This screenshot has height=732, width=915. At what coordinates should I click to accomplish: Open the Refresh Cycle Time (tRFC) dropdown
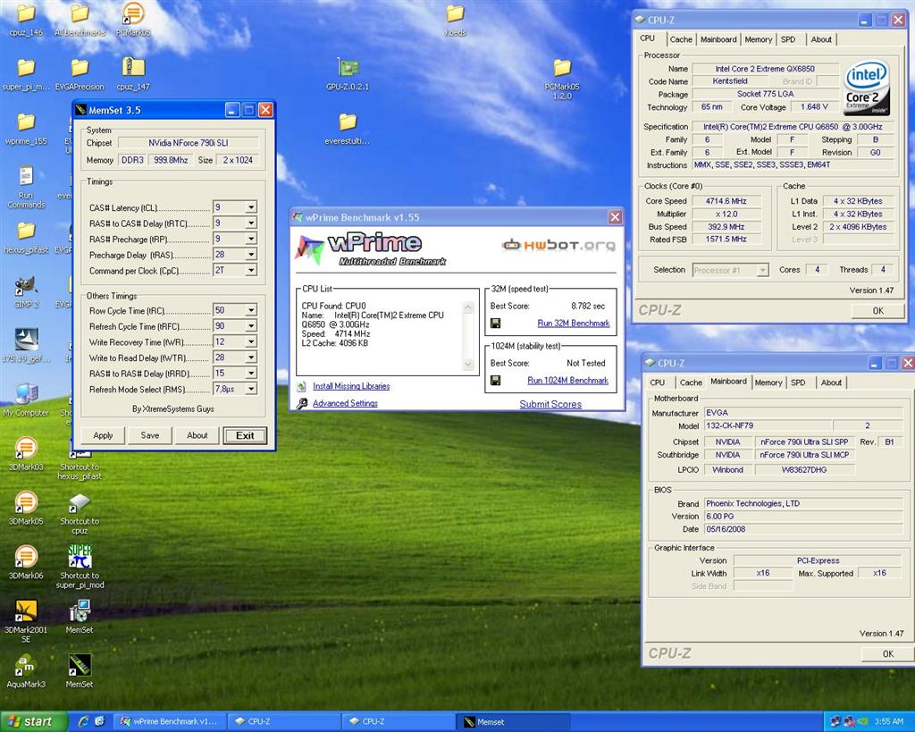251,325
